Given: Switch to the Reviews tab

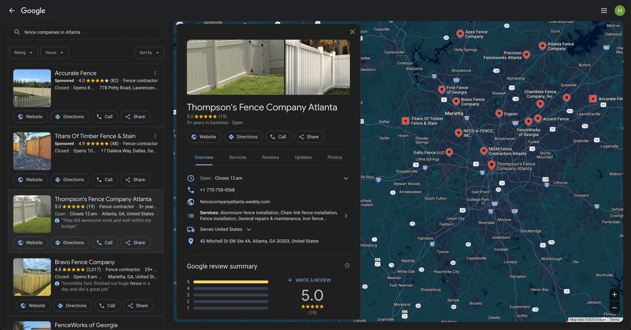Looking at the screenshot, I should tap(271, 158).
